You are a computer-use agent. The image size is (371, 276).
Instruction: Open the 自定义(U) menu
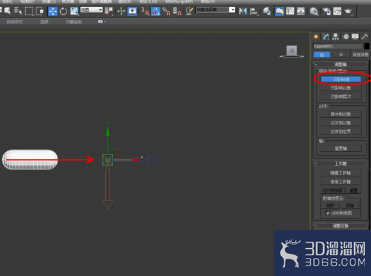click(x=149, y=2)
